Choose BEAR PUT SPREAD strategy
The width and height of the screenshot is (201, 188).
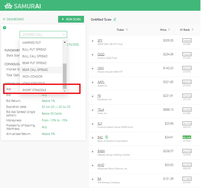coord(41,63)
